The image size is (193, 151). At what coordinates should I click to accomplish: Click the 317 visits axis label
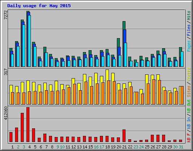(6, 72)
